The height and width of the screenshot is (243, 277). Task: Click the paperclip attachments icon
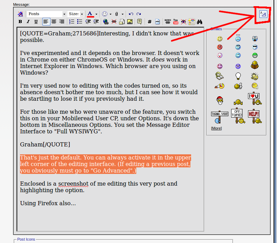(117, 14)
